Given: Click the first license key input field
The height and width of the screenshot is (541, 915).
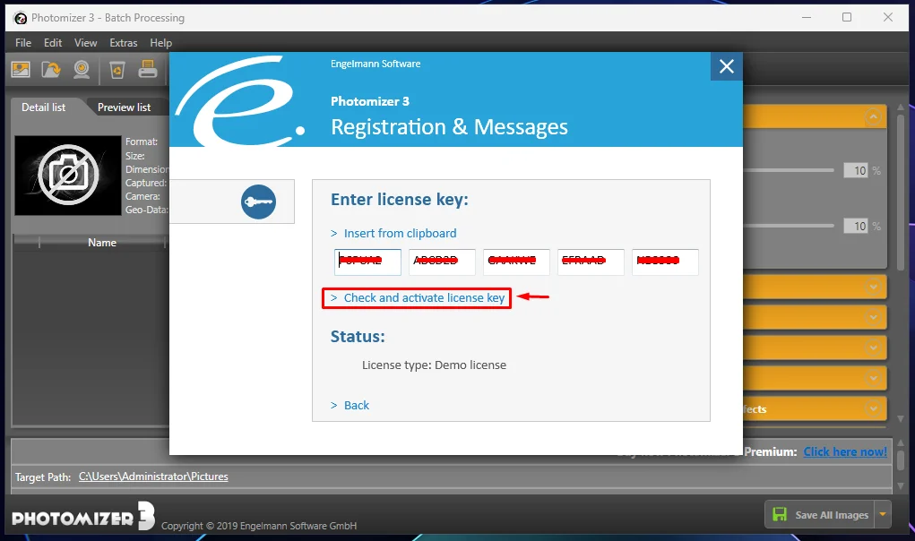Looking at the screenshot, I should pyautogui.click(x=367, y=262).
